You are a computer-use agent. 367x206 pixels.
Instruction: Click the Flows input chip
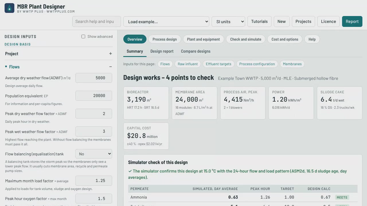165,64
